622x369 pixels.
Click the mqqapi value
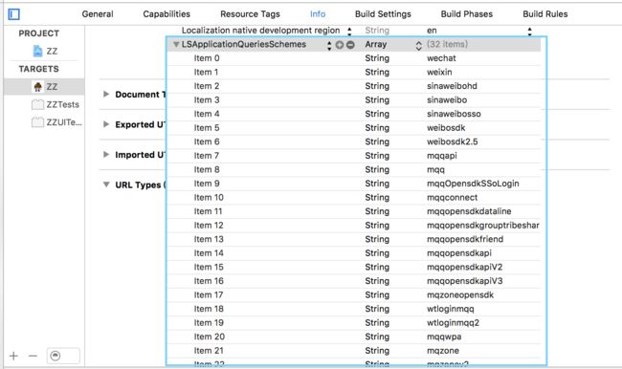[x=442, y=156]
